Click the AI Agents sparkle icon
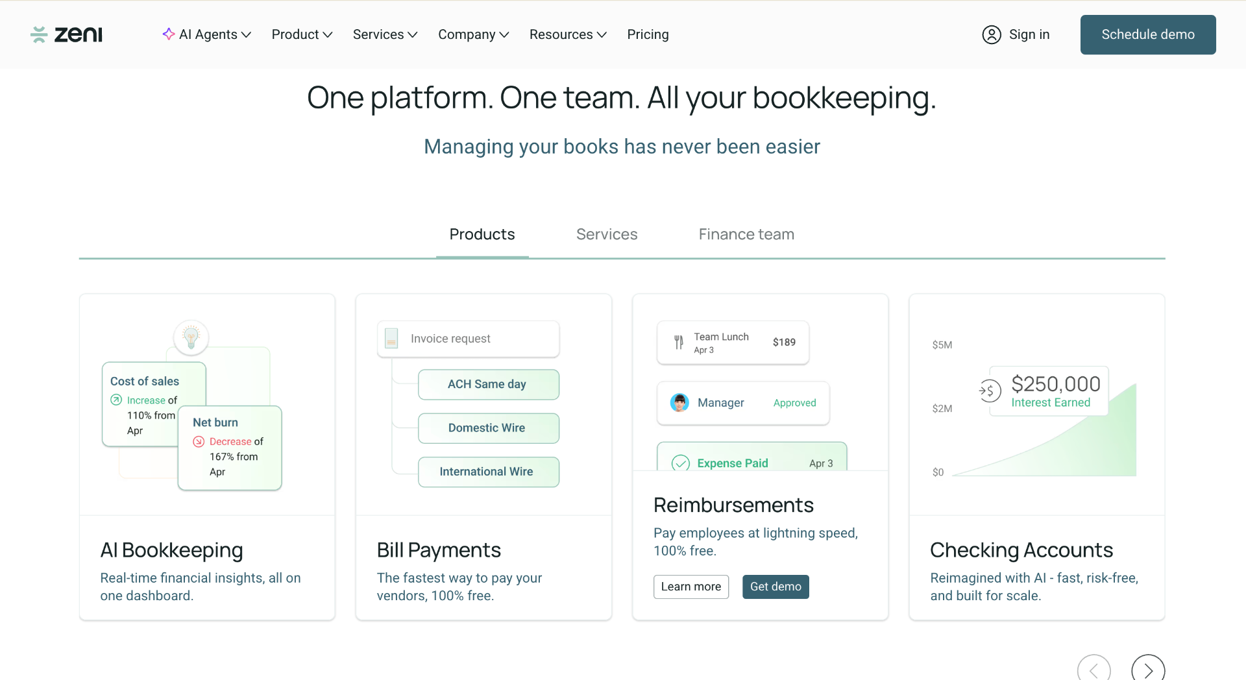The width and height of the screenshot is (1246, 680). coord(169,34)
